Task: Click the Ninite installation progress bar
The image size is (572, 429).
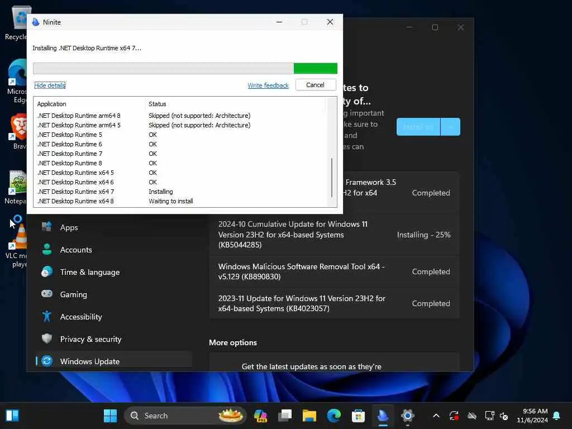Action: pos(185,68)
